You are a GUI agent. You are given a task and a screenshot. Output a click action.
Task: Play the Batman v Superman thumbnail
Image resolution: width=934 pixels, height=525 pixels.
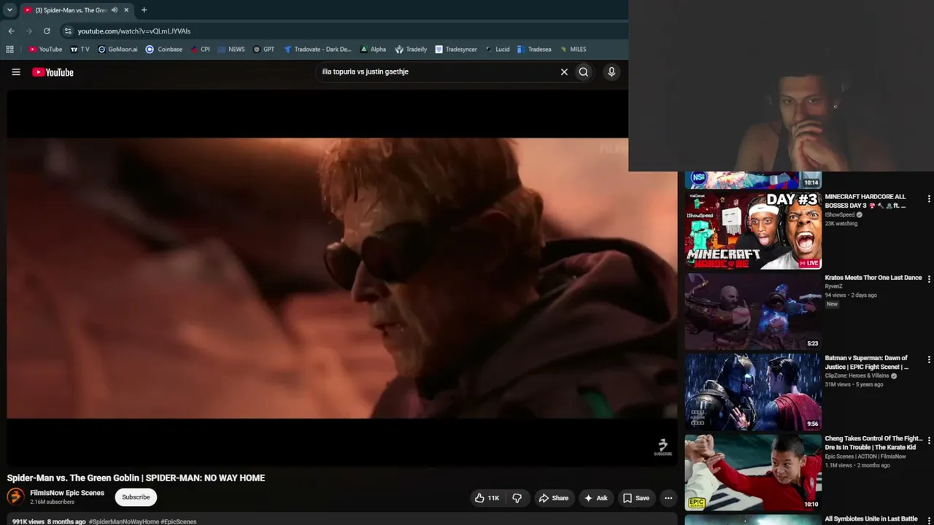coord(753,392)
